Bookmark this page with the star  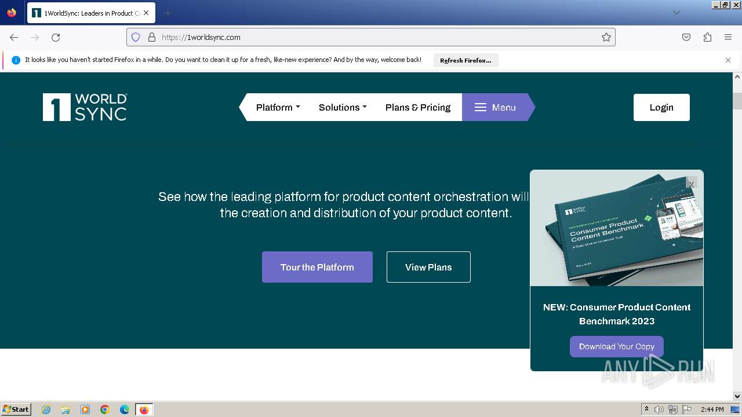tap(606, 37)
